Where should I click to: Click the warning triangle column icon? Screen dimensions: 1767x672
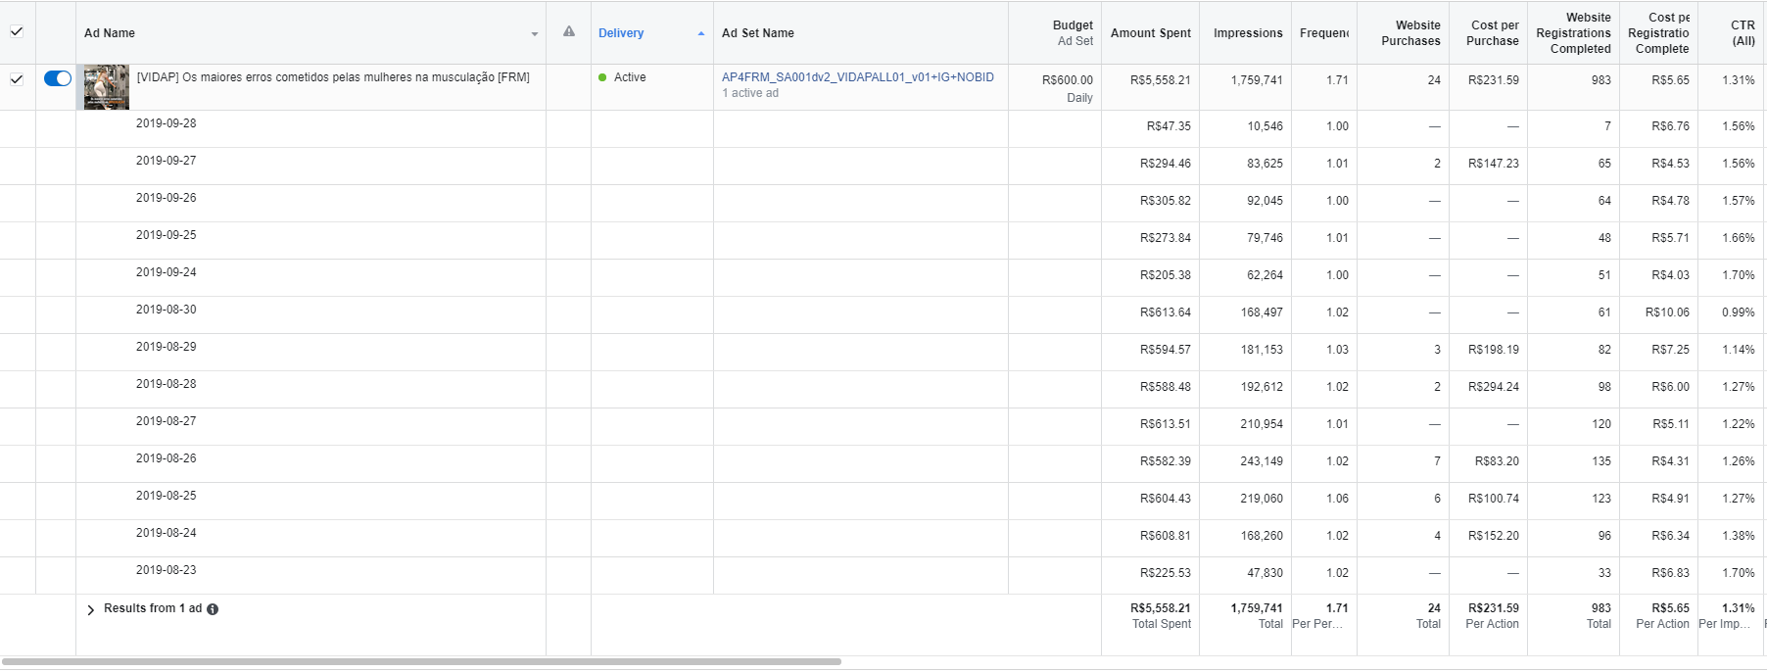click(569, 31)
